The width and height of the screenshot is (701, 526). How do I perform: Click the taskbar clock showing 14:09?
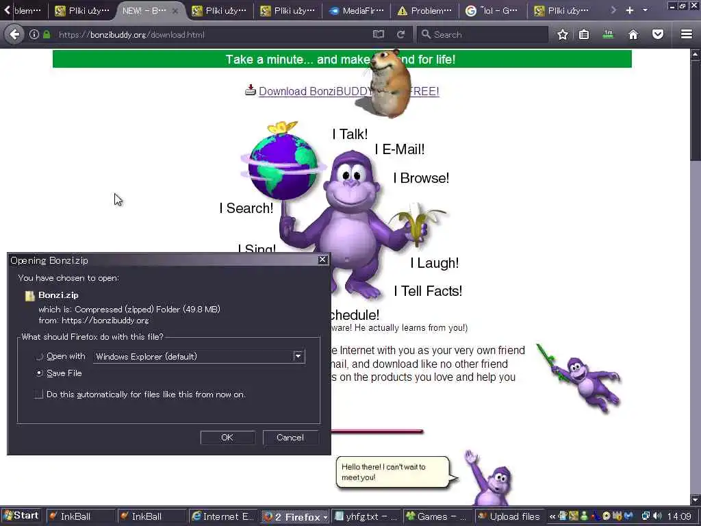pyautogui.click(x=679, y=516)
